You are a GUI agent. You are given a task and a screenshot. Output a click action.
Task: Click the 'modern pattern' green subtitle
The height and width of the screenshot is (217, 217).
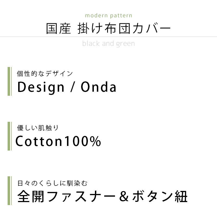click(x=108, y=15)
